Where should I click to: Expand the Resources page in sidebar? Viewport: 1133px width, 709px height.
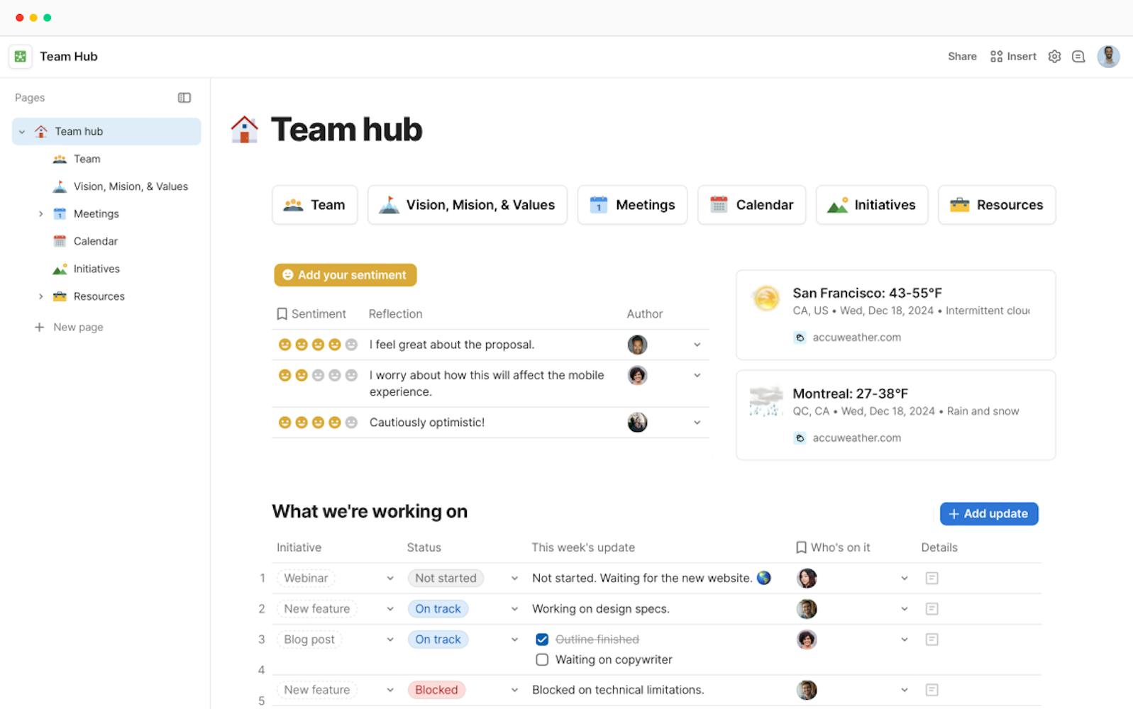point(40,296)
